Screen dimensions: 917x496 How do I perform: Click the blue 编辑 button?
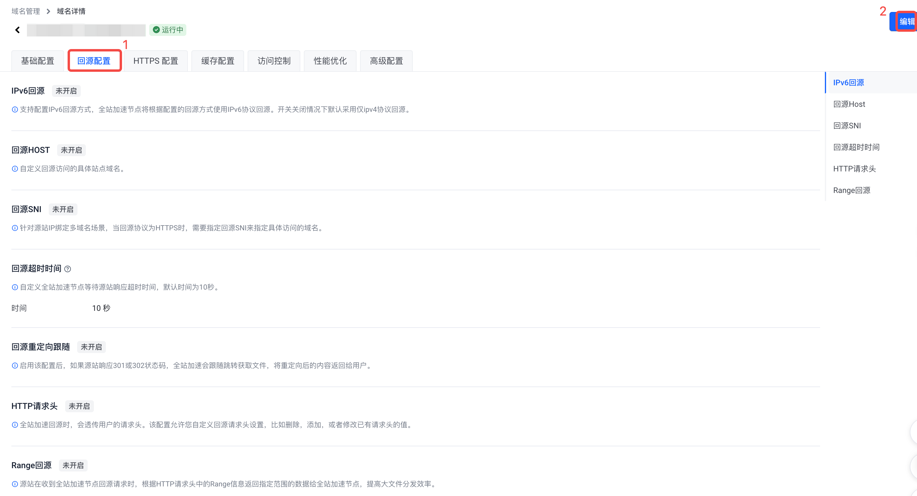point(906,22)
